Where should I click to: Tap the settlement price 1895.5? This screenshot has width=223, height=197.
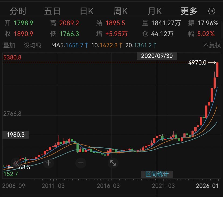[115, 23]
